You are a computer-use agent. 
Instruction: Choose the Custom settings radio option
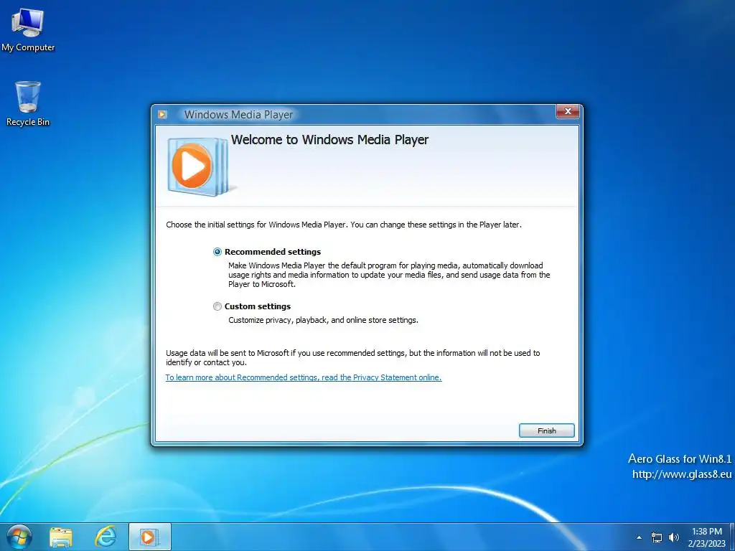point(217,306)
